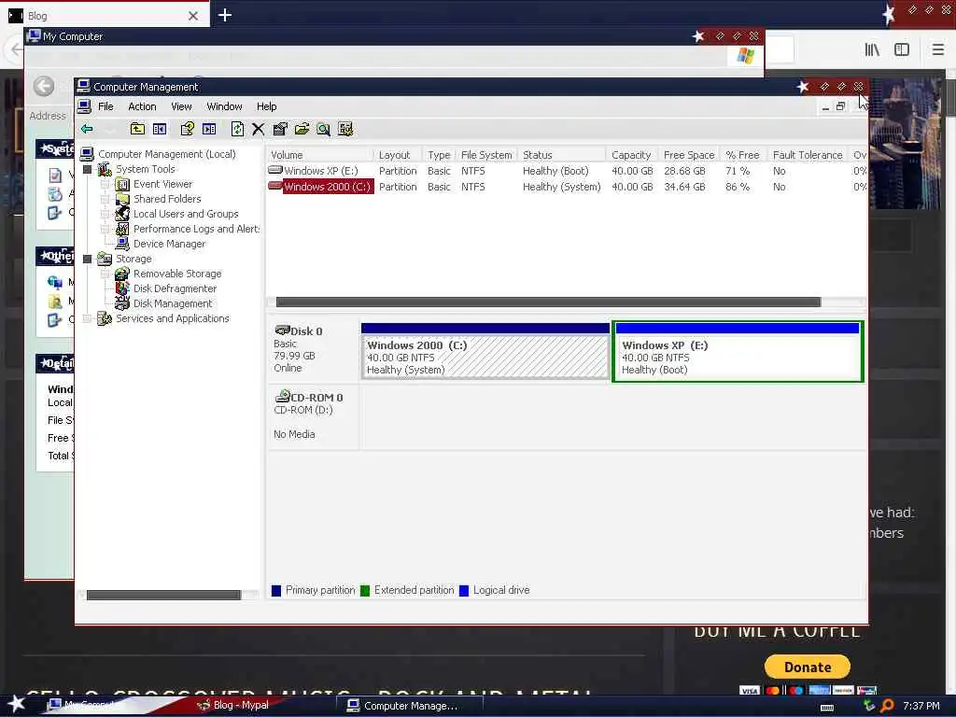Click the Removable Storage tree icon
The width and height of the screenshot is (956, 717).
[x=122, y=274]
